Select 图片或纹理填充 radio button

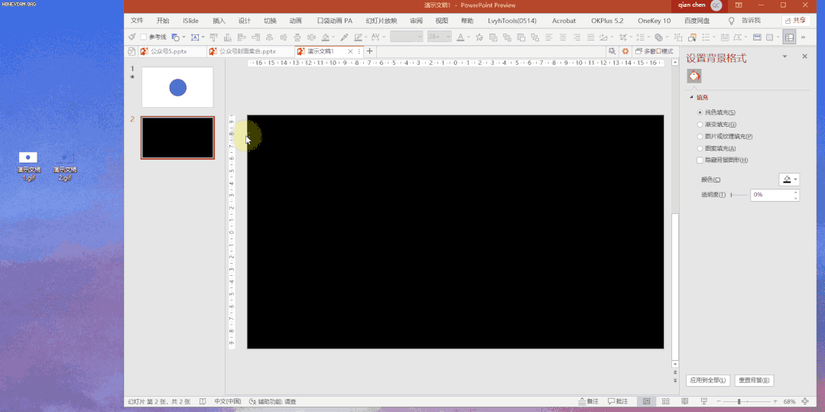pyautogui.click(x=700, y=137)
